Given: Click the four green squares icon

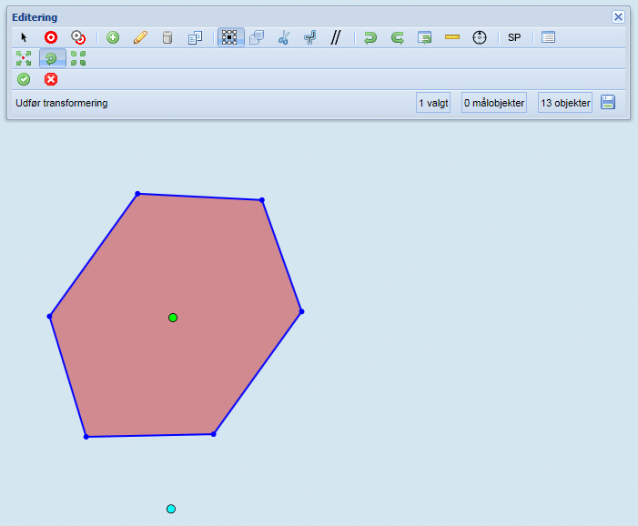Looking at the screenshot, I should [78, 58].
